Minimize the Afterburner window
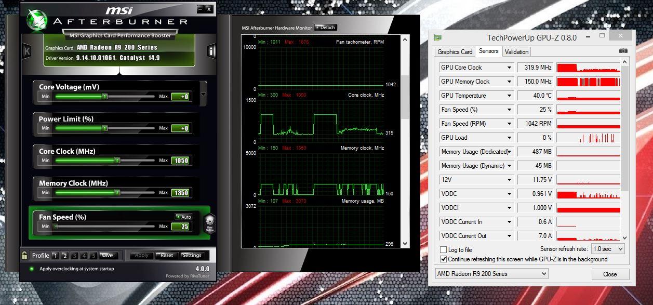The height and width of the screenshot is (305, 653). click(201, 9)
